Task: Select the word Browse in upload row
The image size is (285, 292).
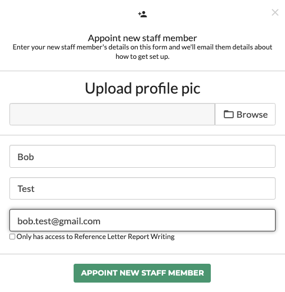Action: tap(252, 115)
